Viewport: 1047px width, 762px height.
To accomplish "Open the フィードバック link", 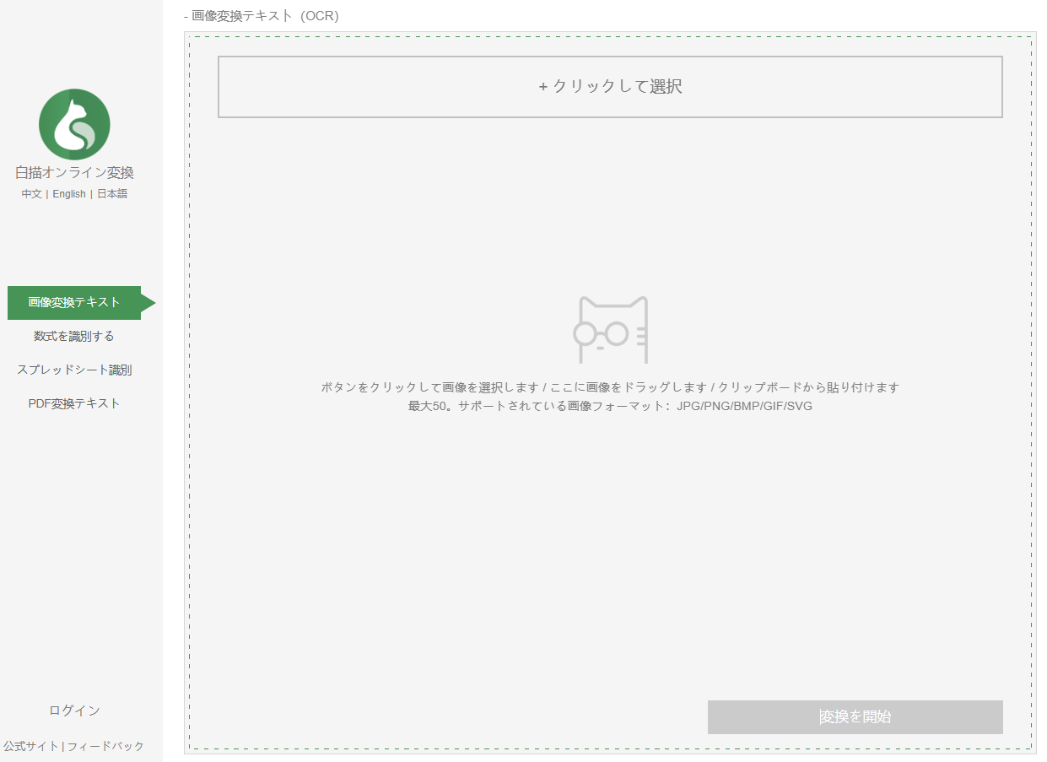I will pyautogui.click(x=105, y=746).
